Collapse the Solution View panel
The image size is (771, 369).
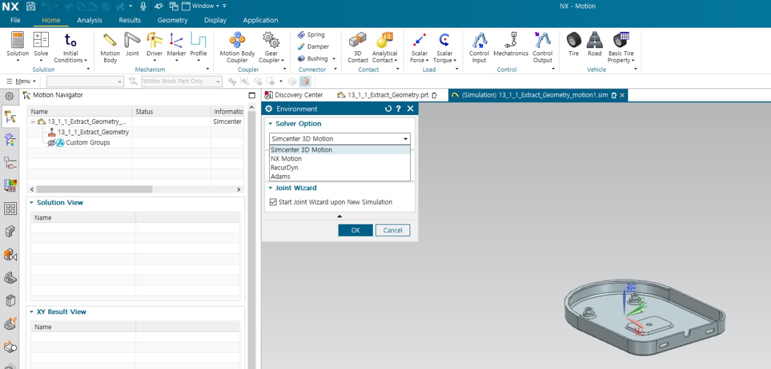pyautogui.click(x=32, y=203)
